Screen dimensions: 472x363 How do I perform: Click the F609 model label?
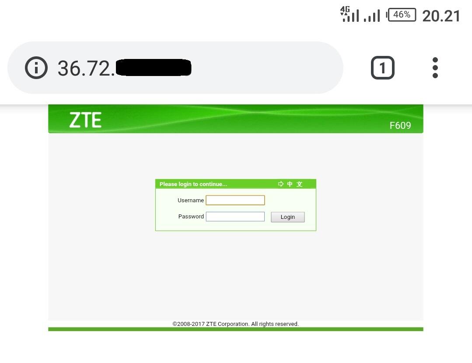[400, 125]
